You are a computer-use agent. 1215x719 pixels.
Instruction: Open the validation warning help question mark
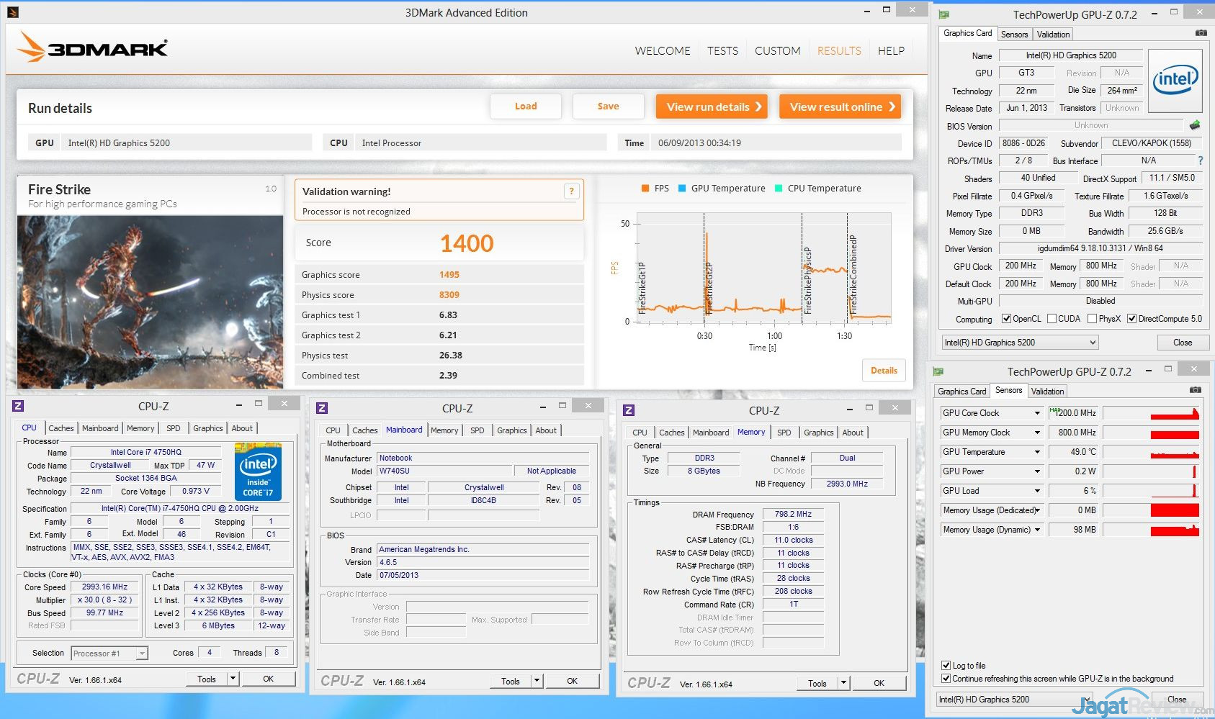tap(571, 191)
